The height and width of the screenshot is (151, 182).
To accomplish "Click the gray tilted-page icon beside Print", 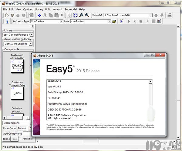I will [x=24, y=15].
